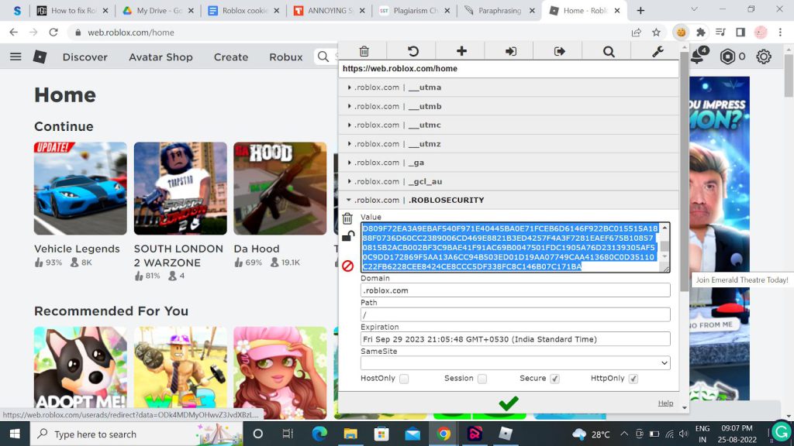Open the Help link
This screenshot has width=794, height=446.
pos(665,403)
